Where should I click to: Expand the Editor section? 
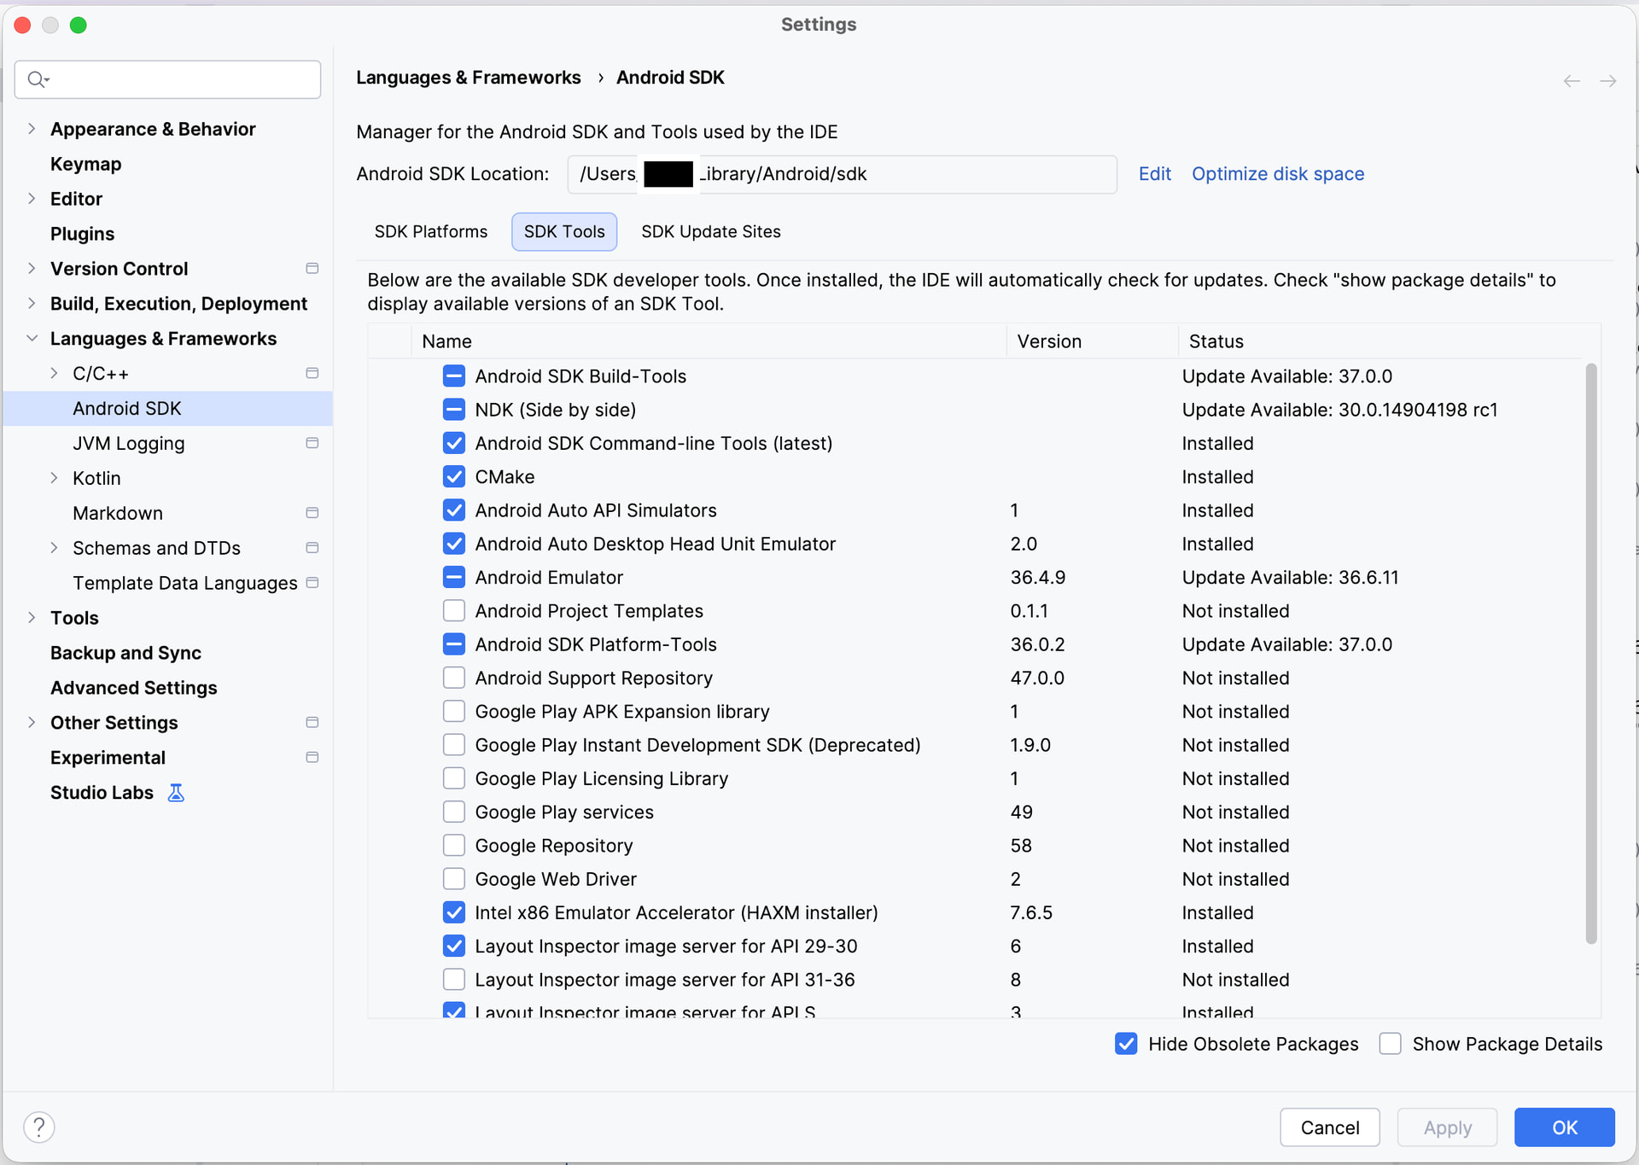pos(32,199)
